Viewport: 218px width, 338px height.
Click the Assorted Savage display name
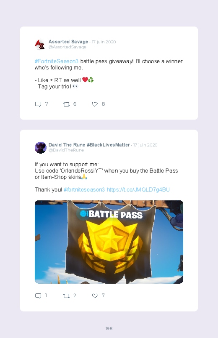[68, 42]
